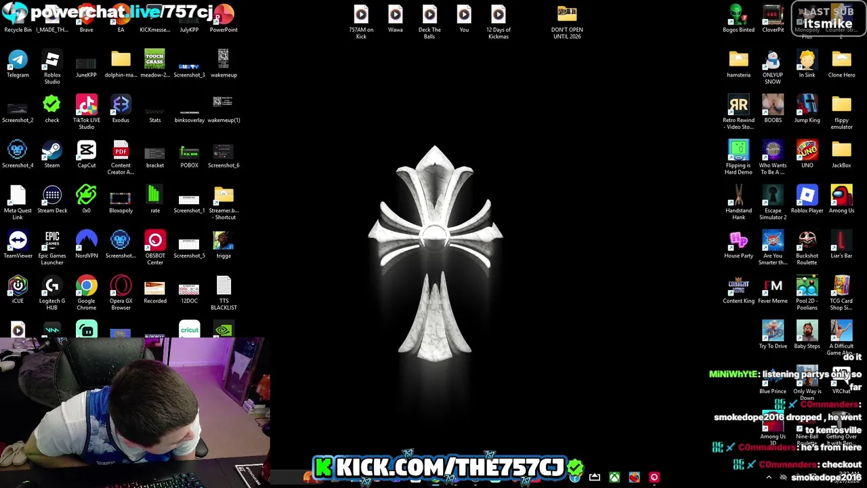Launch the Handstand Hank shortcut
Image resolution: width=867 pixels, height=488 pixels.
(x=738, y=203)
